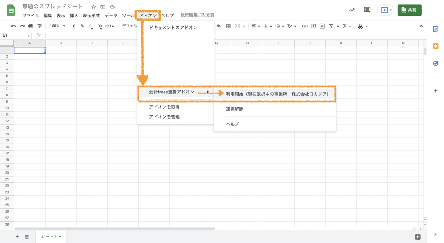Open the データ menu
This screenshot has height=243, width=444.
click(x=111, y=16)
